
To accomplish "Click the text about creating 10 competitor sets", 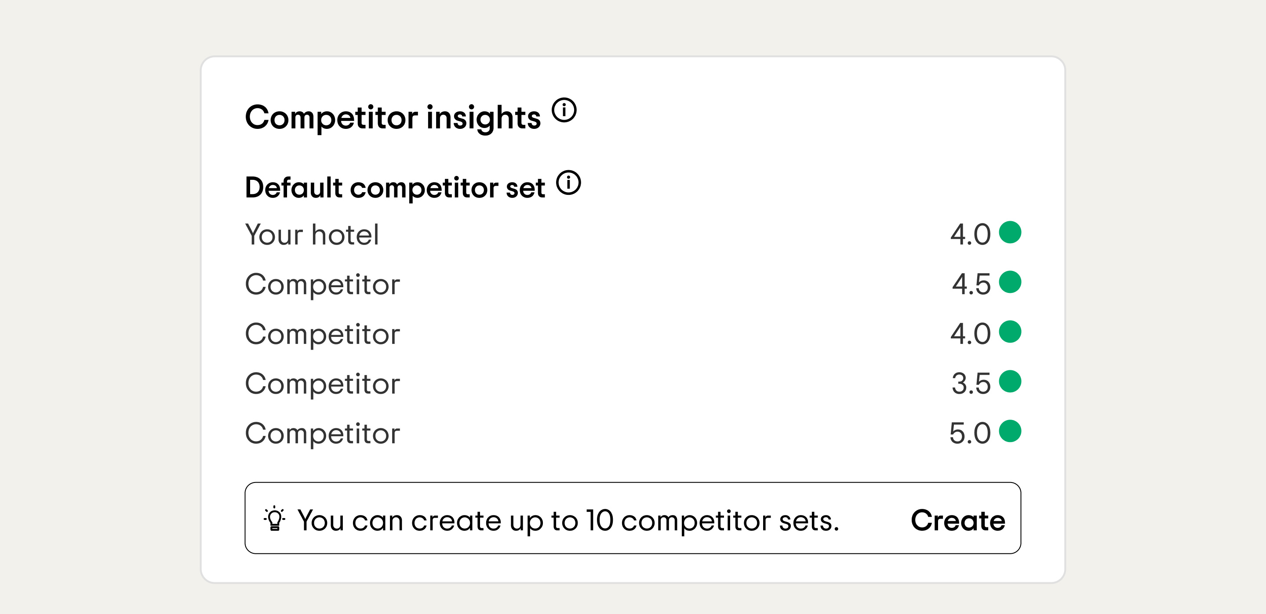I will [x=568, y=519].
